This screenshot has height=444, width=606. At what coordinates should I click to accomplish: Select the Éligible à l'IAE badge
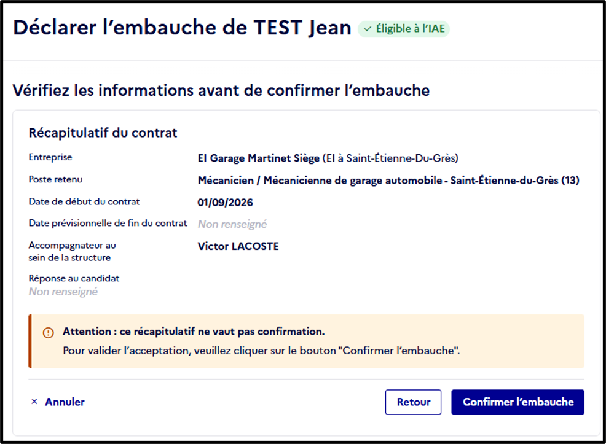(403, 29)
